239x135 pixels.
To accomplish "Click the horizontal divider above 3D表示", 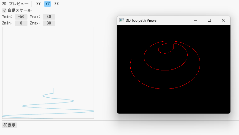I will [119, 121].
